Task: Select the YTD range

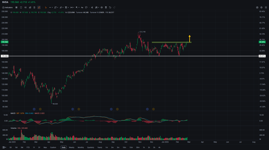Action: pyautogui.click(x=28, y=147)
